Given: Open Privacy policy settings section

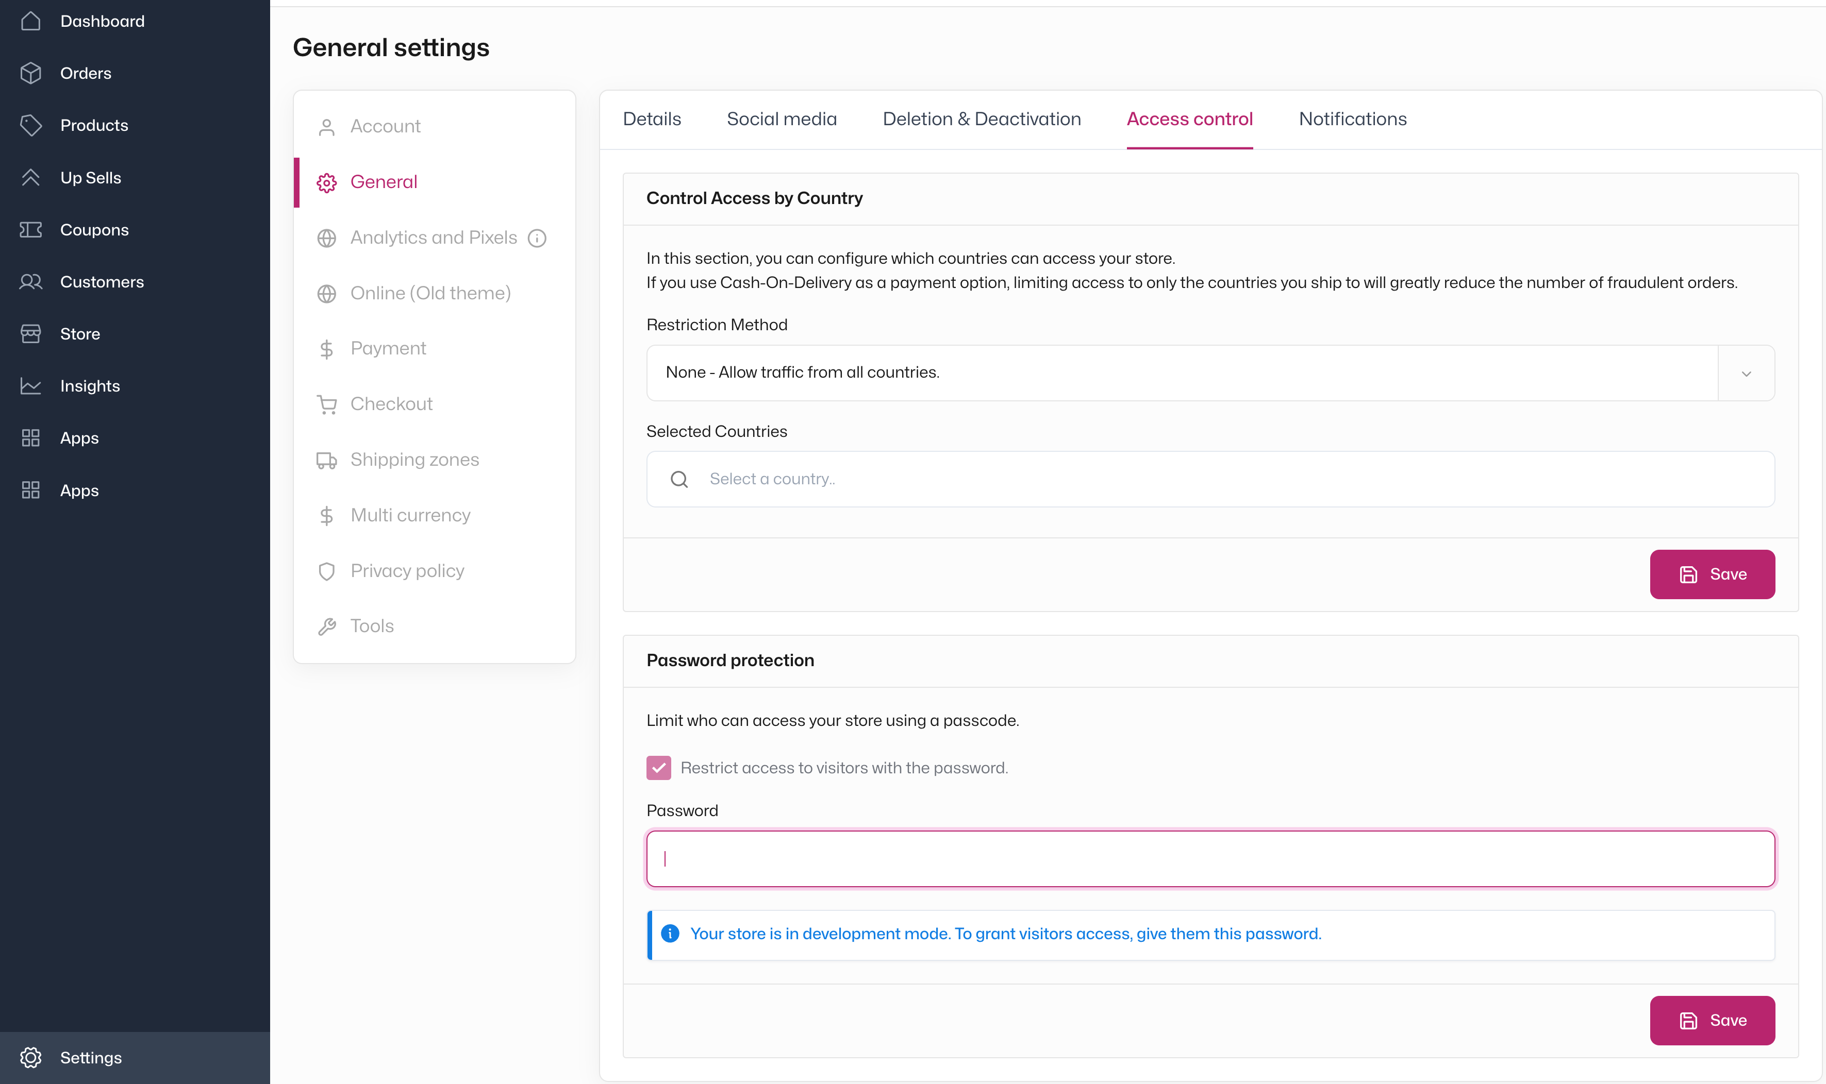Looking at the screenshot, I should click(x=407, y=571).
